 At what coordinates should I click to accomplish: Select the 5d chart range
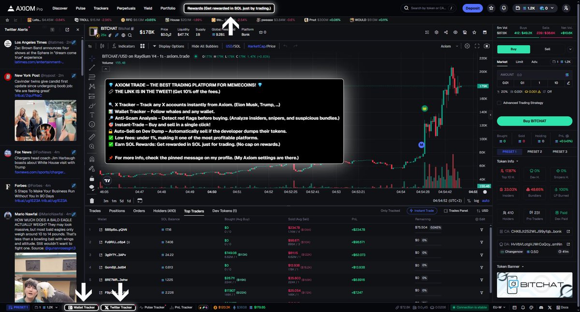[x=121, y=201]
